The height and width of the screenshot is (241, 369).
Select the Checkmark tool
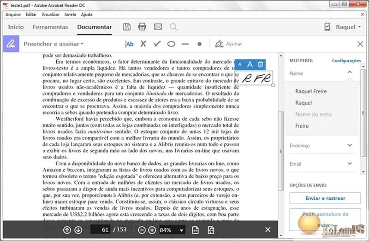157,44
